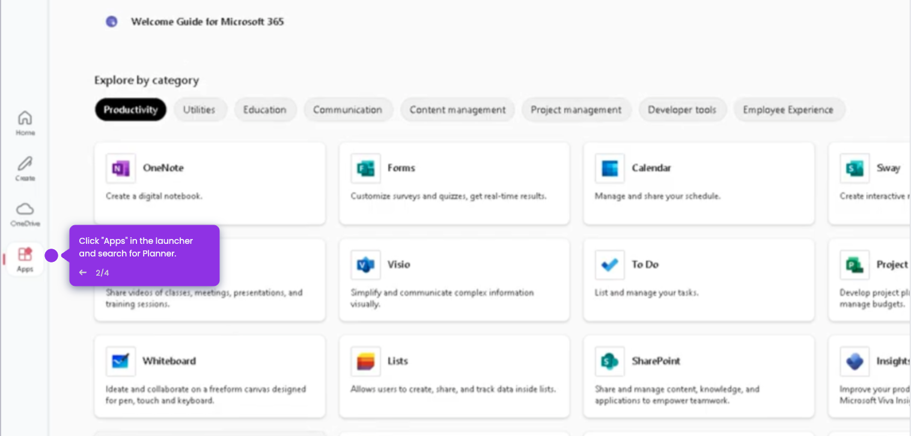Click 'Simplify and communicate complex information' text
Image resolution: width=911 pixels, height=436 pixels.
442,298
